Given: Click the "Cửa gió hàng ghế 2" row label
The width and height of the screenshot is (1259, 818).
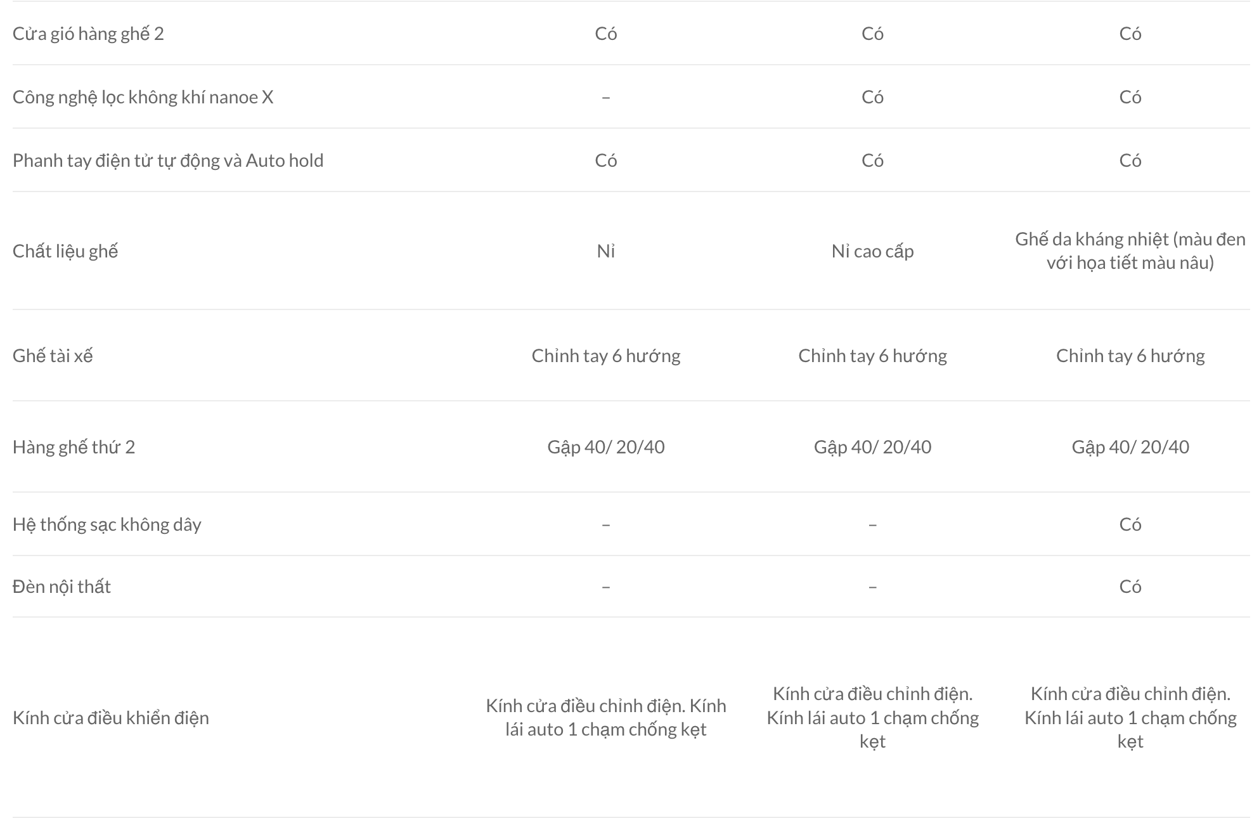Looking at the screenshot, I should click(88, 34).
